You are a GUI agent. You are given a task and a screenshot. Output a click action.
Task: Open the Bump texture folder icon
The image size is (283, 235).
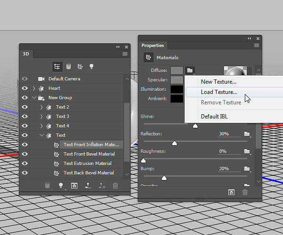(x=247, y=169)
